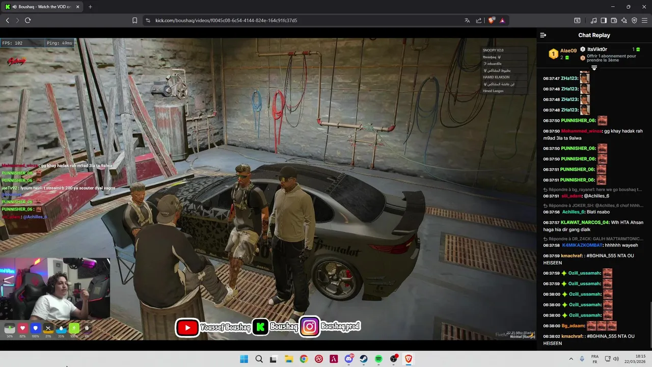Open Discord from taskbar
Image resolution: width=652 pixels, height=367 pixels.
(349, 359)
